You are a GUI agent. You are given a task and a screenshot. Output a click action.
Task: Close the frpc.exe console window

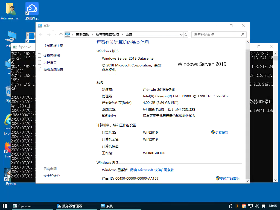coord(272,47)
